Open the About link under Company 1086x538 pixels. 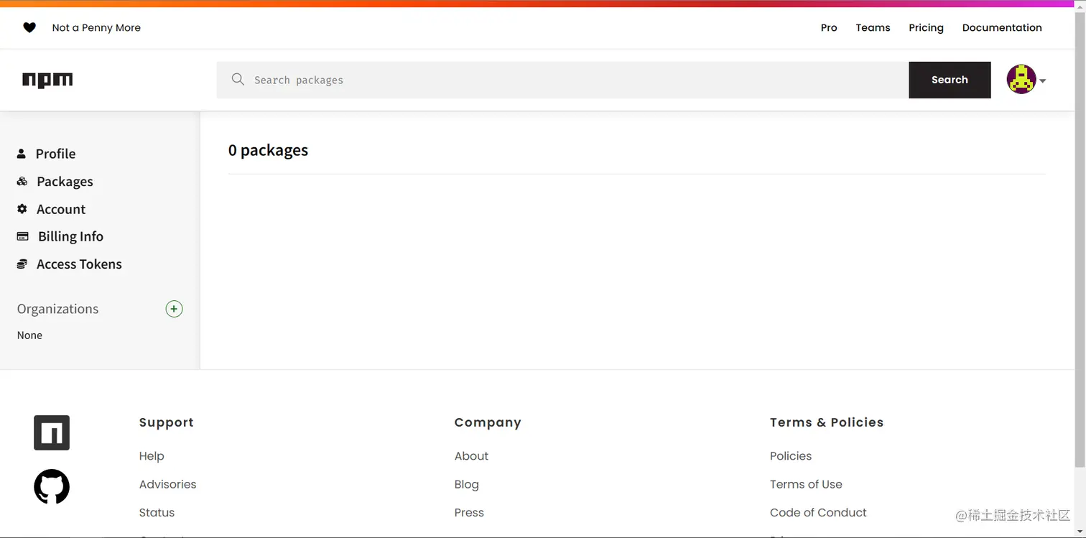pyautogui.click(x=471, y=456)
